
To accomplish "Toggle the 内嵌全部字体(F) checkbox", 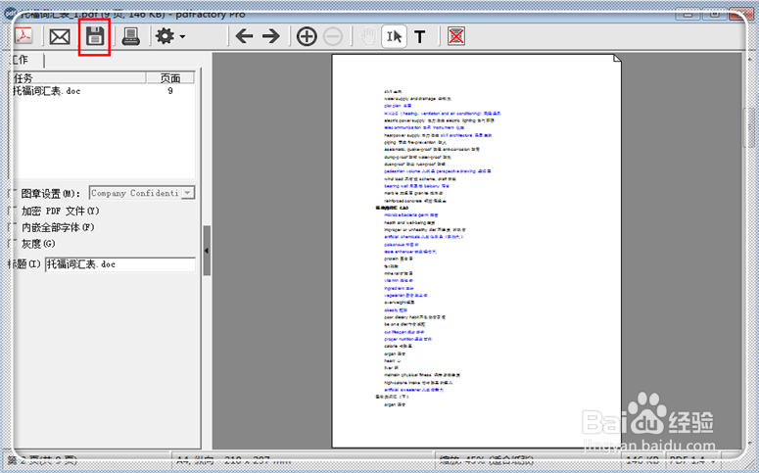I will coord(14,227).
